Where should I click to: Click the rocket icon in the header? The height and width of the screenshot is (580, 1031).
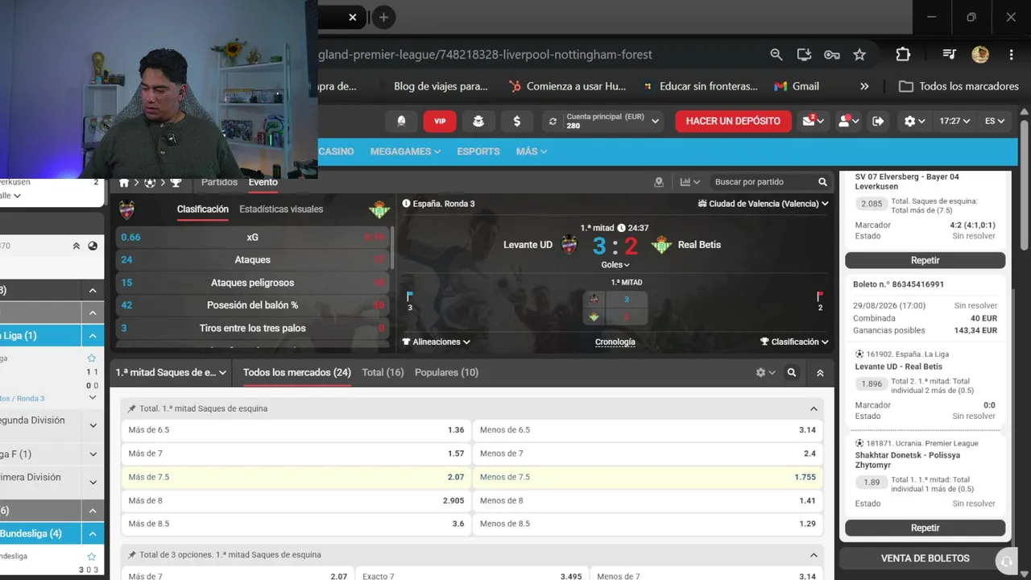pos(401,121)
